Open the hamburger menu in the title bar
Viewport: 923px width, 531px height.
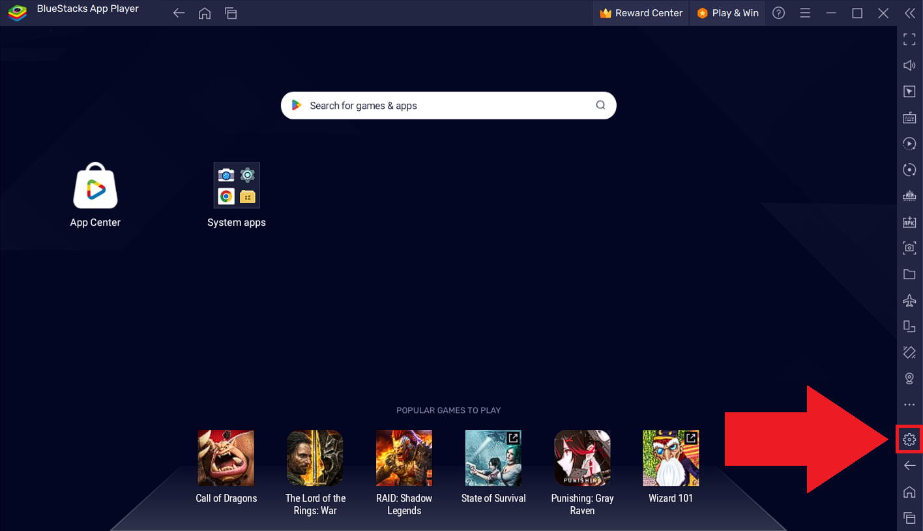point(805,12)
